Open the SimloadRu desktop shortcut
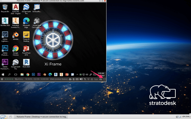The height and width of the screenshot is (119, 191). 37,8
